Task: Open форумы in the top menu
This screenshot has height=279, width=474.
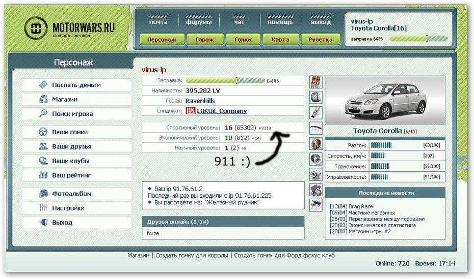Action: click(x=199, y=22)
